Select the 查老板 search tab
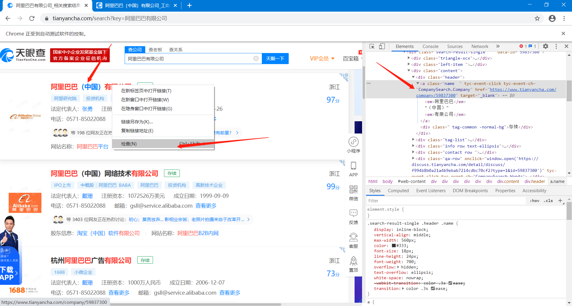Screen dimensions: 572x306 point(155,49)
